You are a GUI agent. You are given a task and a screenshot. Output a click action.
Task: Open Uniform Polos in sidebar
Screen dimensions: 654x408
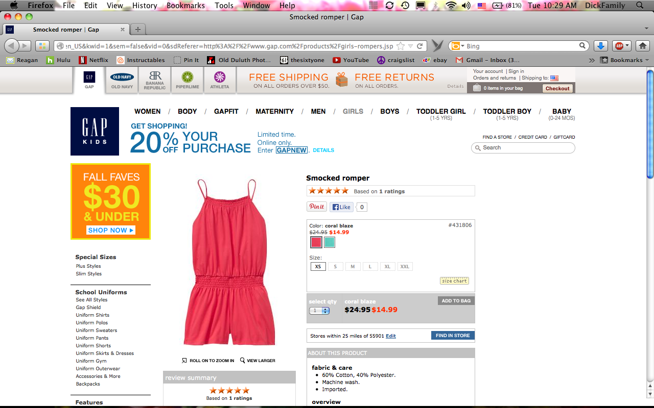point(92,323)
